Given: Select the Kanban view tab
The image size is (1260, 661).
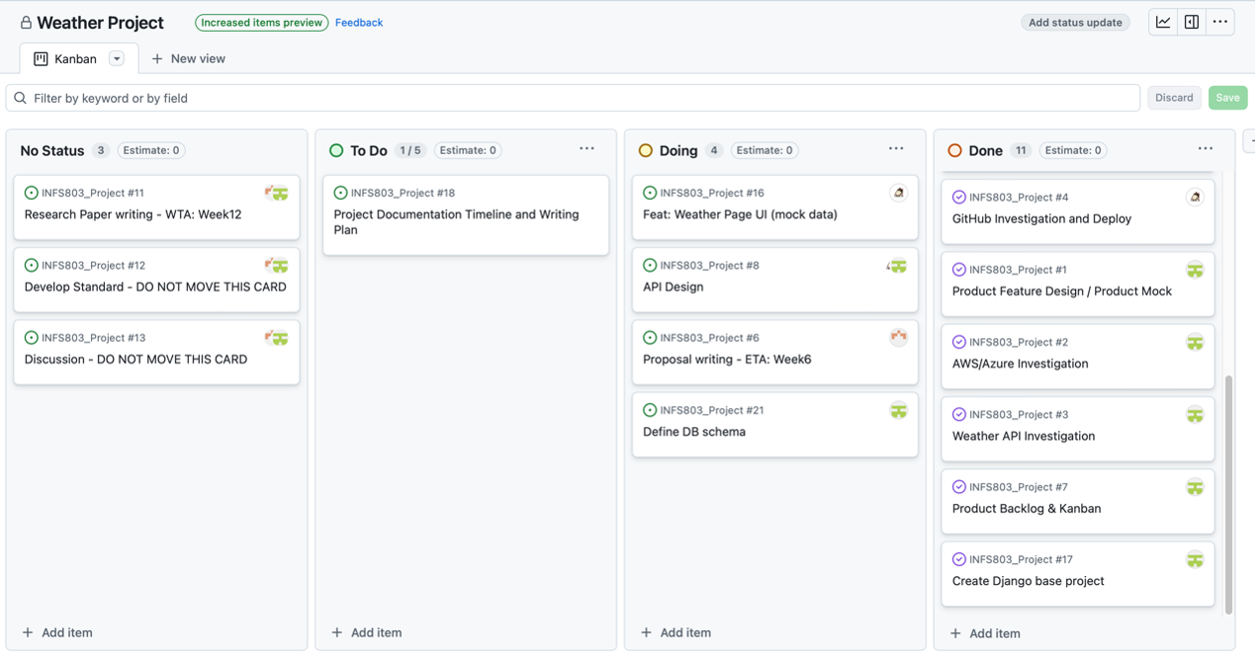Looking at the screenshot, I should click(66, 59).
